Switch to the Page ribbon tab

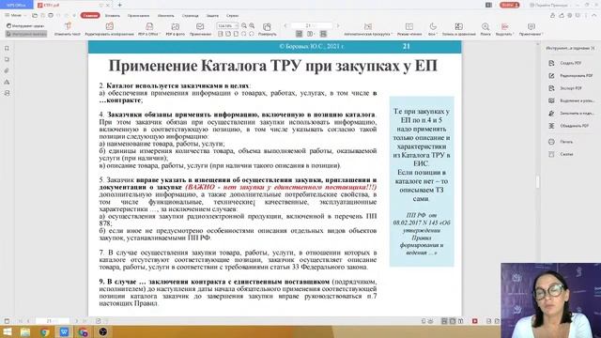(x=190, y=16)
